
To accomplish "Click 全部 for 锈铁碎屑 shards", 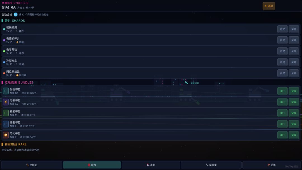I will click(x=294, y=29).
